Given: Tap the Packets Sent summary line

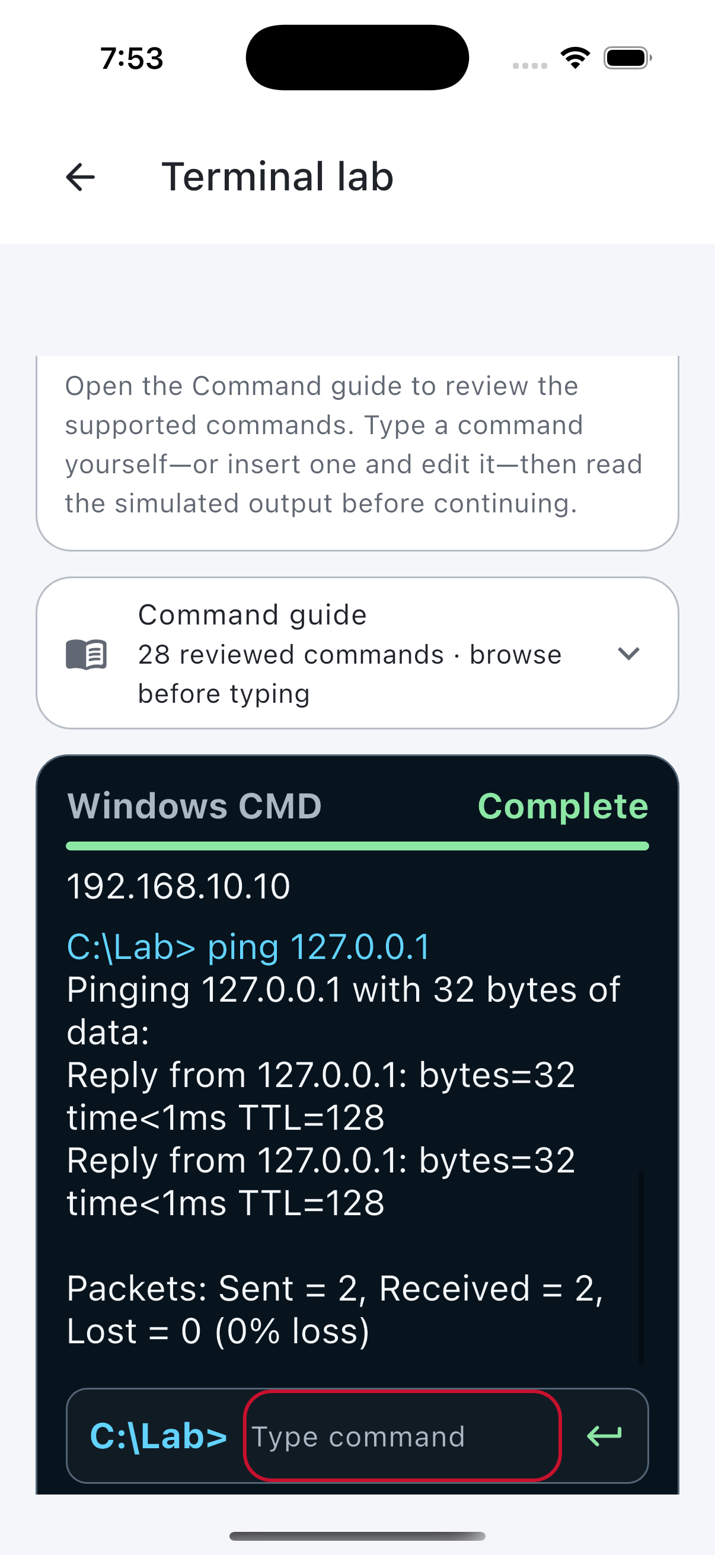Looking at the screenshot, I should click(x=335, y=1309).
